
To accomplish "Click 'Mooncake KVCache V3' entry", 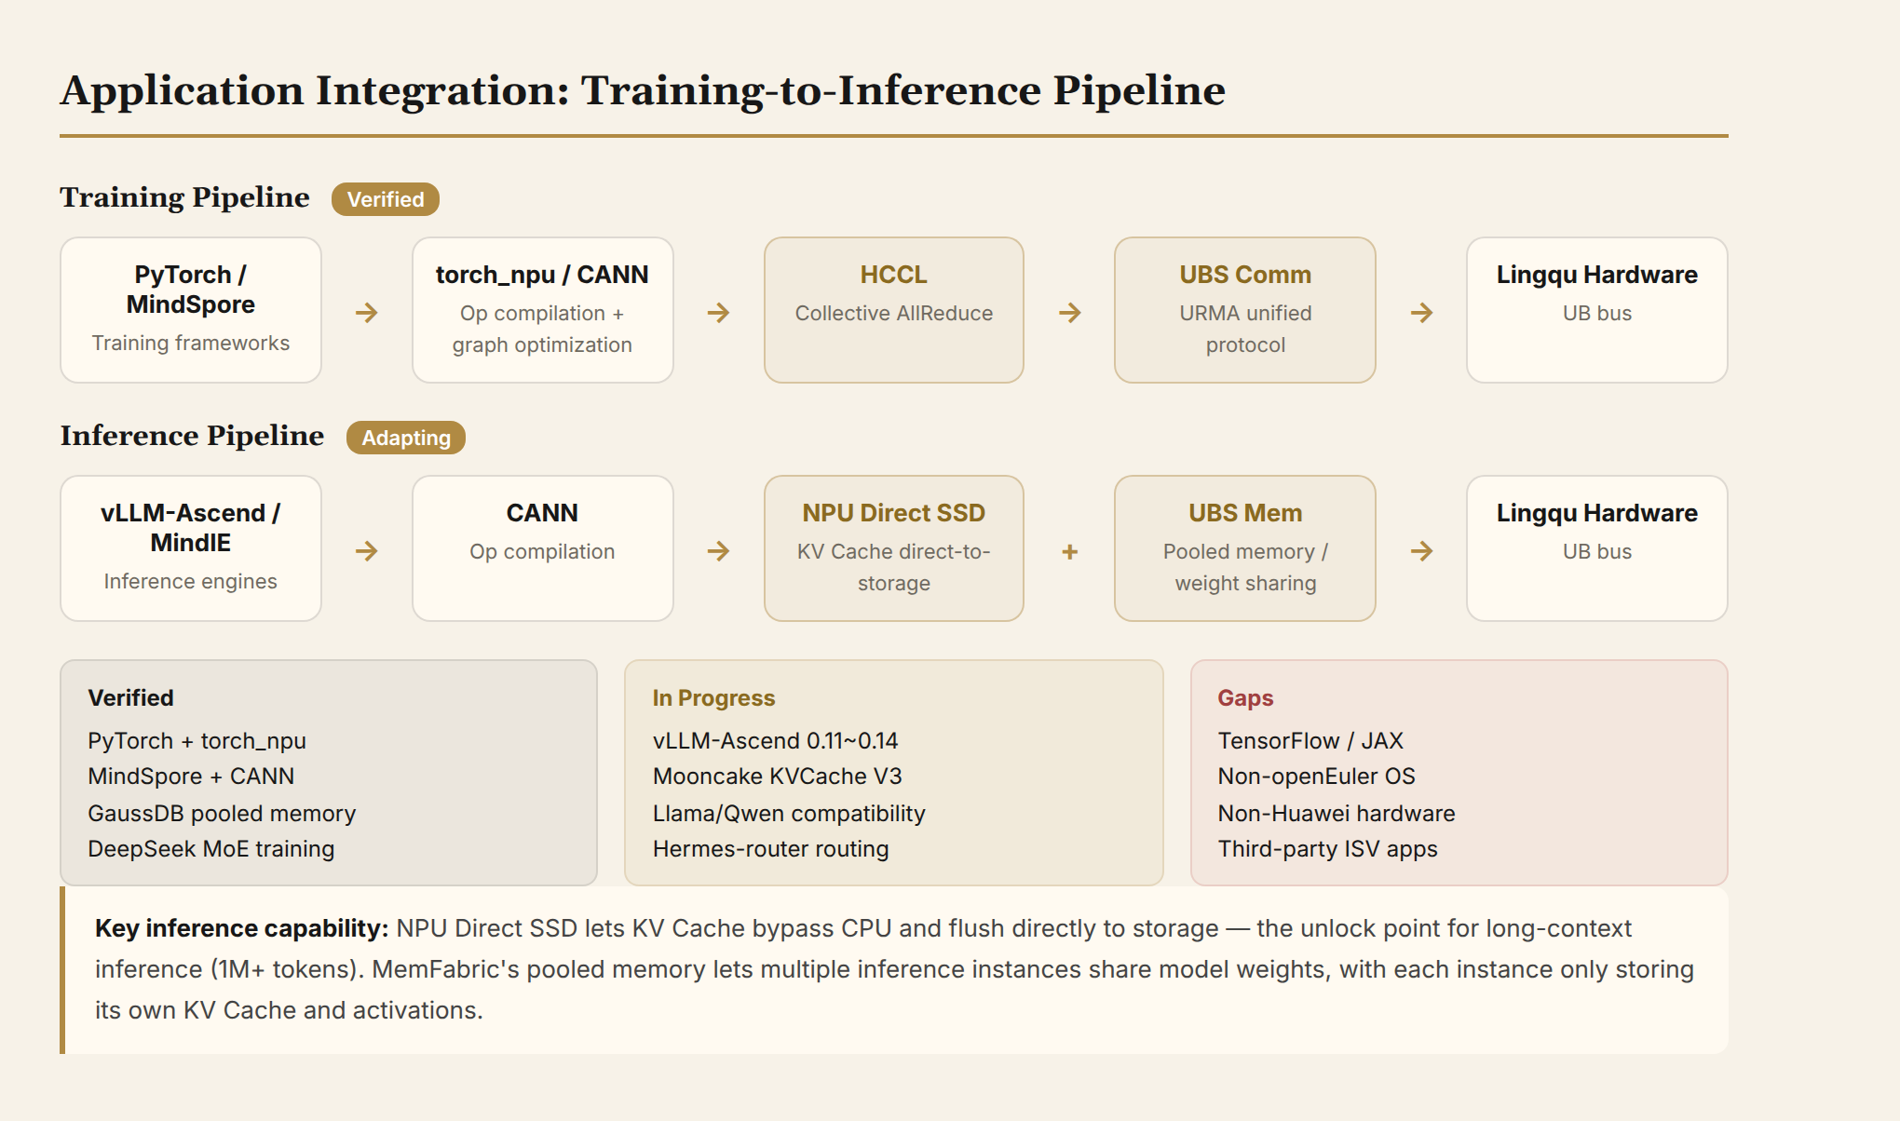I will tap(777, 777).
